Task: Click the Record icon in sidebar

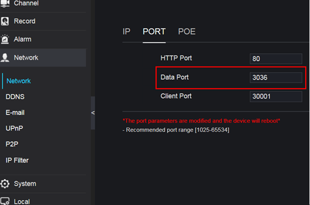Action: coord(5,21)
